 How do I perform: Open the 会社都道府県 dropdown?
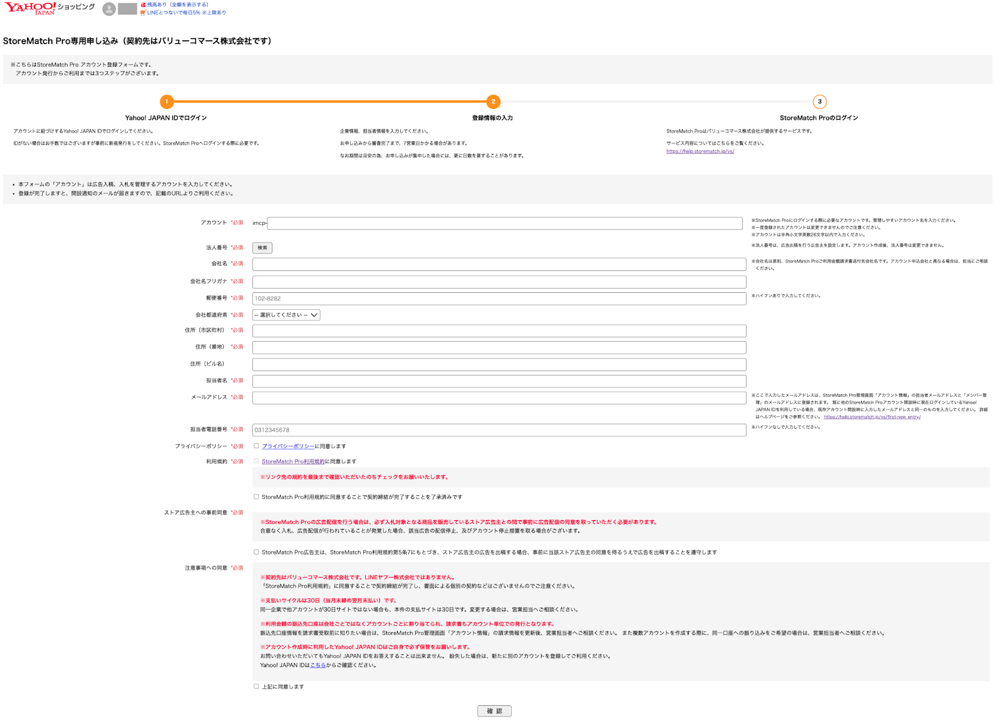pos(286,315)
